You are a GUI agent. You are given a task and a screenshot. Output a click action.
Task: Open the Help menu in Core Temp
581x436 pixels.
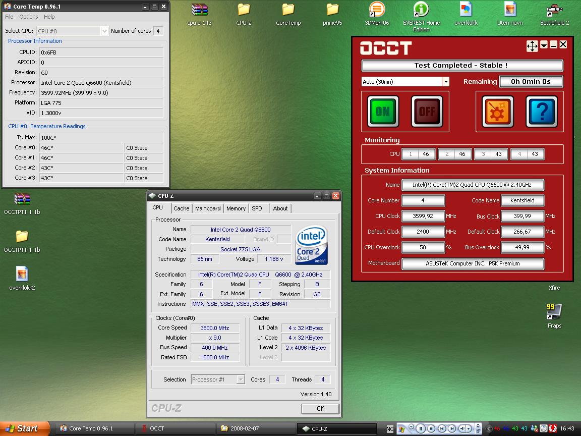click(49, 17)
